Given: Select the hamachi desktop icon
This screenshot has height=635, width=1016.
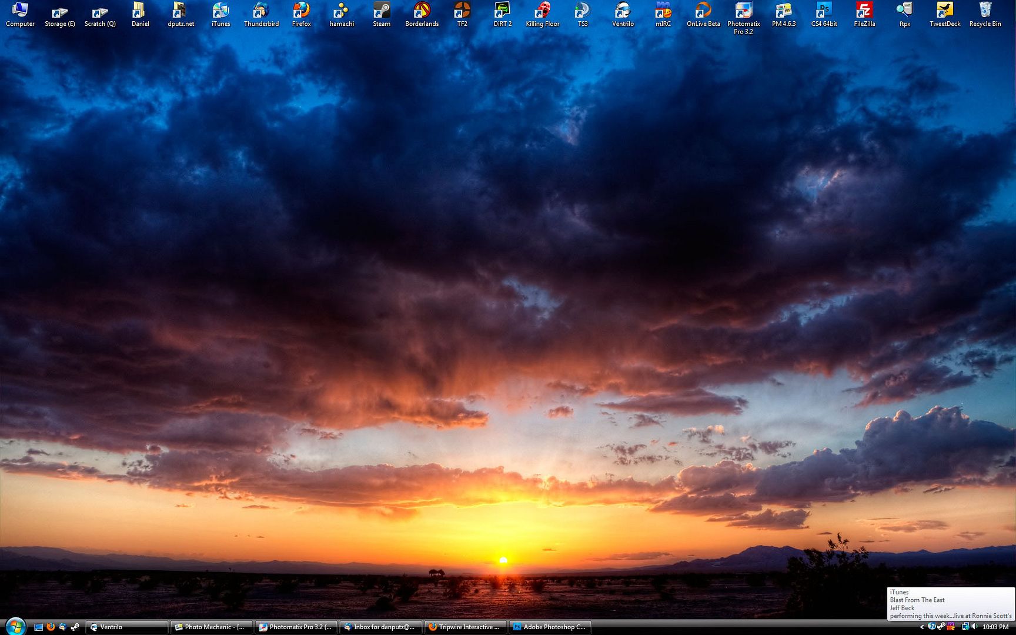Looking at the screenshot, I should tap(341, 12).
